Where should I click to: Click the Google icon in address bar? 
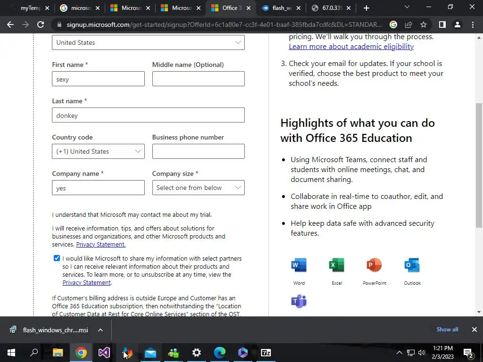pos(393,25)
